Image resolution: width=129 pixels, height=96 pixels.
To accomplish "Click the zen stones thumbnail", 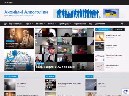I will (x=100, y=47).
